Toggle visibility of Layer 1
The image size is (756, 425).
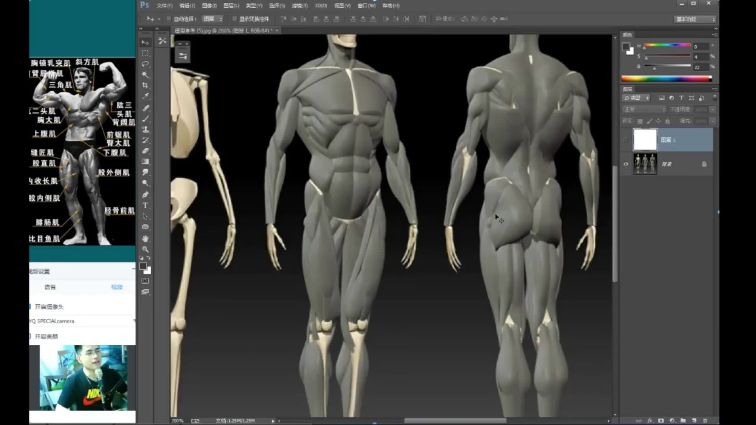tap(626, 140)
